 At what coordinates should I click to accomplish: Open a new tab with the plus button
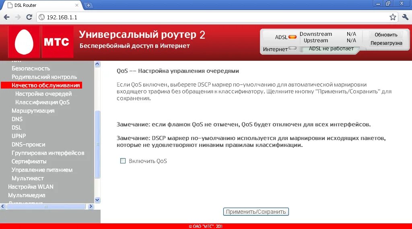89,5
